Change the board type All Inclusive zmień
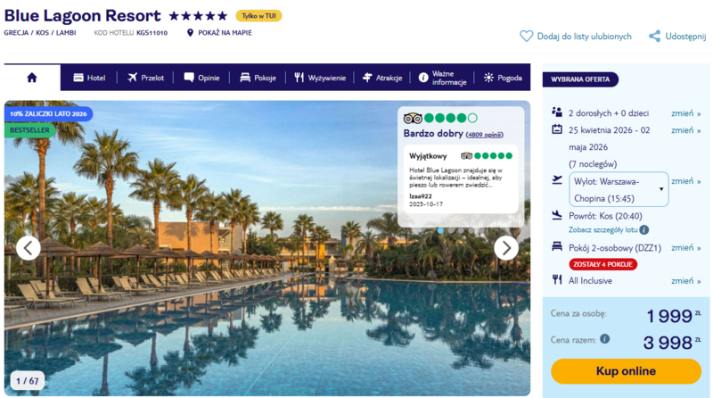Viewport: 713px width, 398px height. [685, 281]
